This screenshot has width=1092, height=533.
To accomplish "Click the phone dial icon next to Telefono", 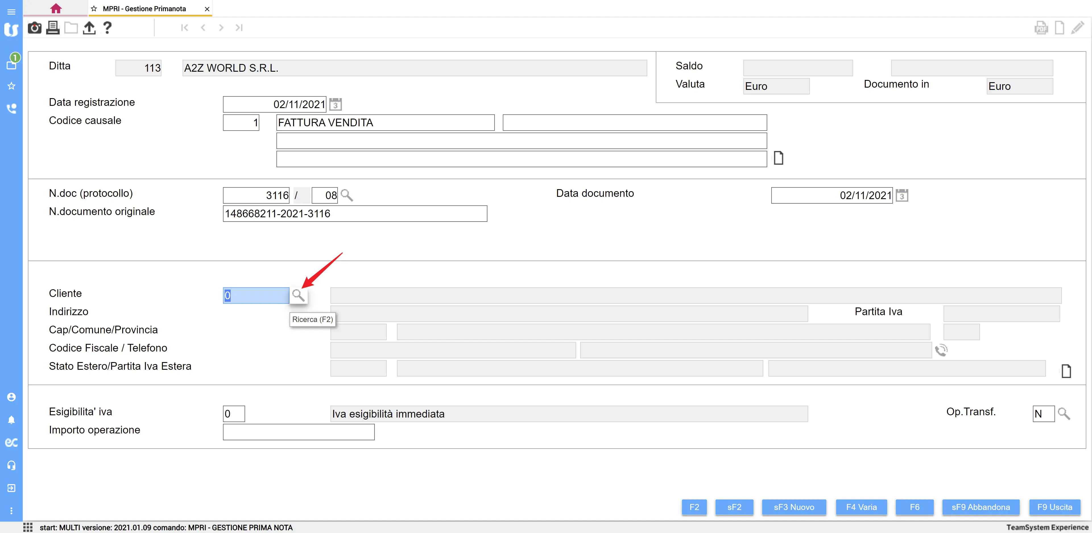I will click(x=941, y=350).
